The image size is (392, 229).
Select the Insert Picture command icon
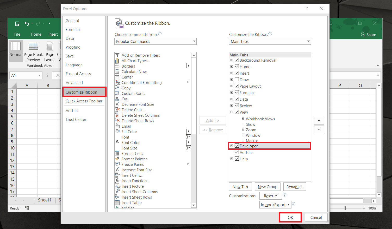click(x=117, y=186)
